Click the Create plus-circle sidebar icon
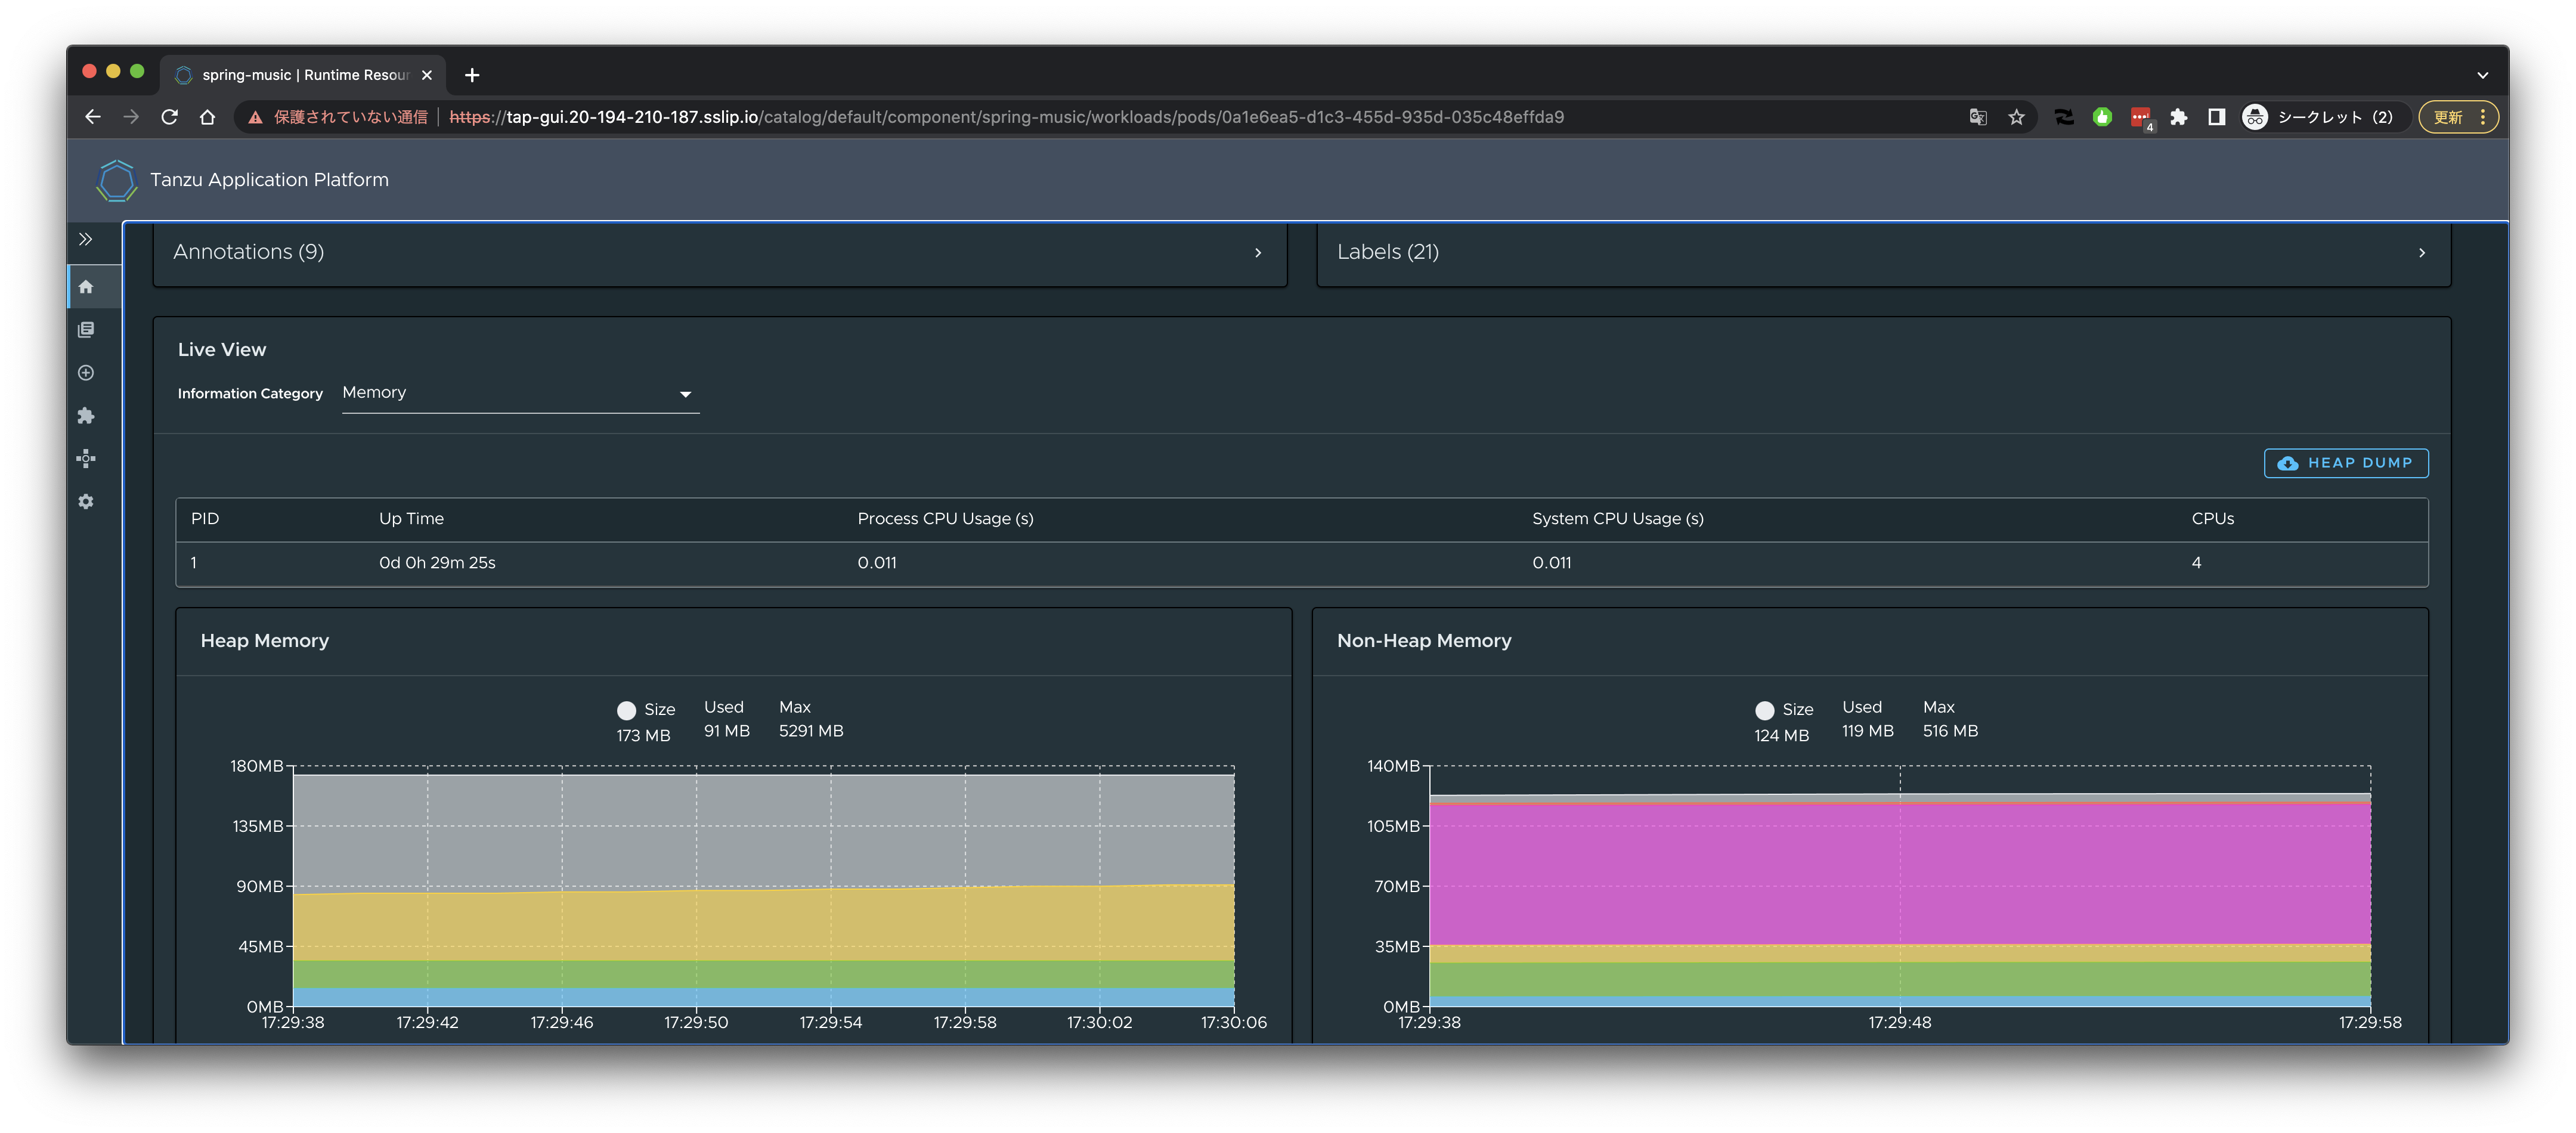 click(86, 373)
